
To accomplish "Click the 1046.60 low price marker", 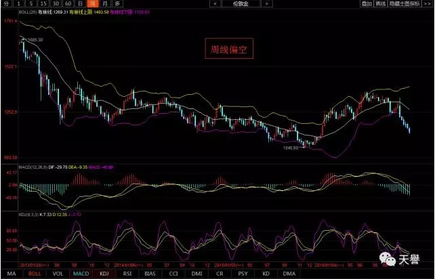I will point(291,148).
